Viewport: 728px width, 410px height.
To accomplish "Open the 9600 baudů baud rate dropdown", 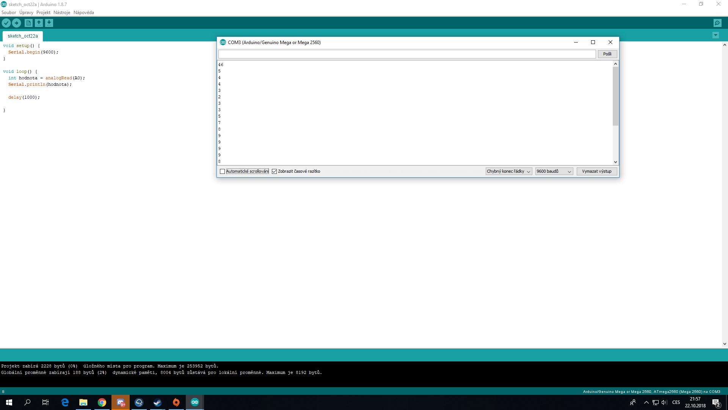I will click(554, 172).
